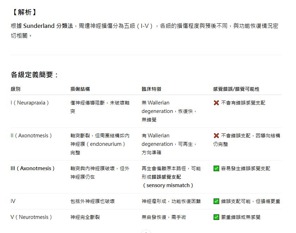
Task: Click the green check icon in the grade III row
Action: click(216, 168)
